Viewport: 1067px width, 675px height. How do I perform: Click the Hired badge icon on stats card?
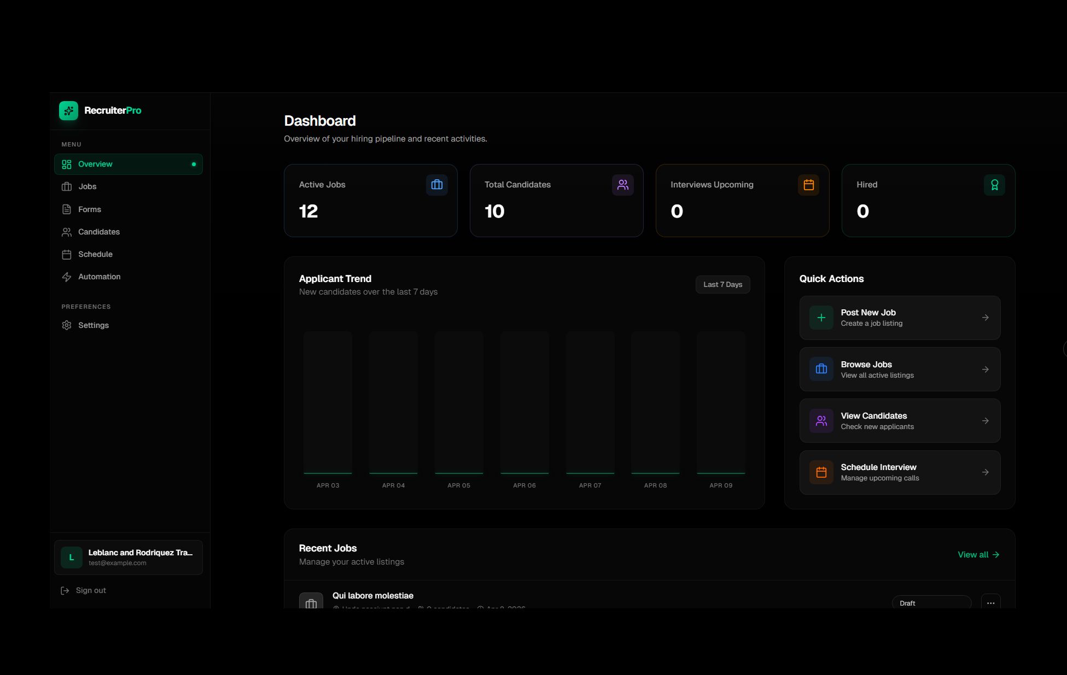(994, 185)
